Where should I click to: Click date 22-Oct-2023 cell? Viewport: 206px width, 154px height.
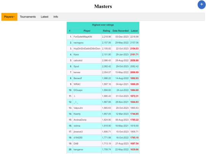coord(121,49)
